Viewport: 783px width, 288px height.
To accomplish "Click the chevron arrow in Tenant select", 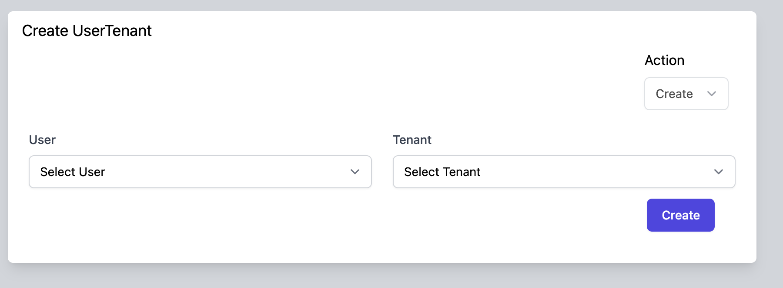I will 719,172.
